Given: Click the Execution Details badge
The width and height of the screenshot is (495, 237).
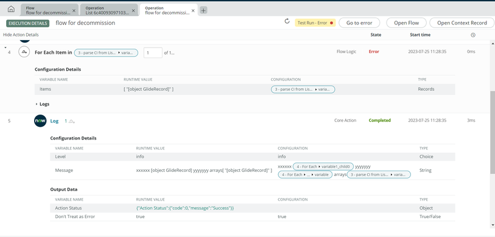Looking at the screenshot, I should coord(28,23).
